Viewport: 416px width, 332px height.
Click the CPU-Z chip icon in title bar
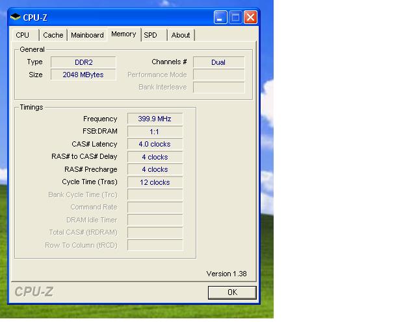pyautogui.click(x=15, y=18)
